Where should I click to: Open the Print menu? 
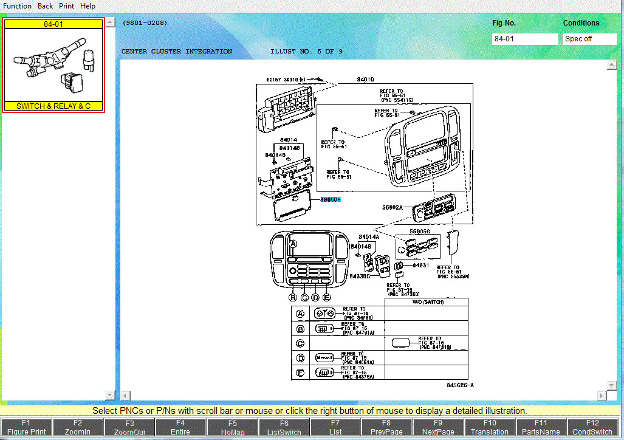pyautogui.click(x=66, y=6)
